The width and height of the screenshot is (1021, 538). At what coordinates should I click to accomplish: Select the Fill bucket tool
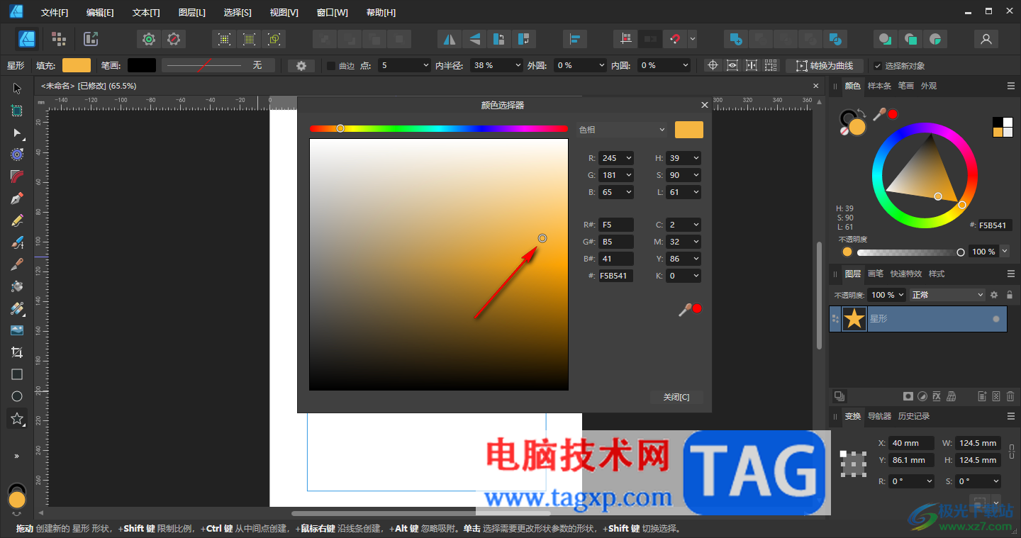17,286
